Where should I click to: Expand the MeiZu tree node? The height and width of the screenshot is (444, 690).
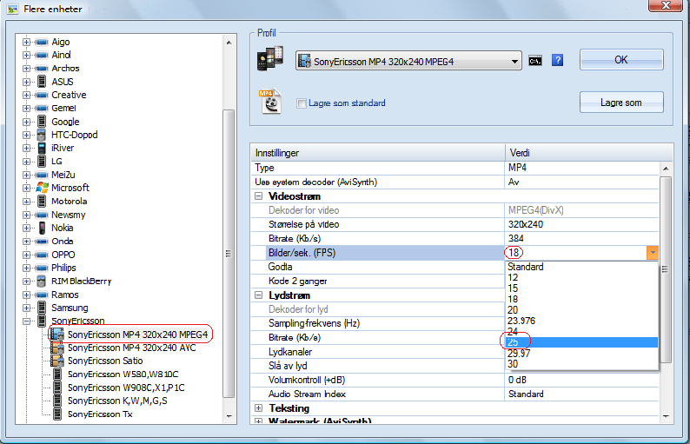pos(27,175)
